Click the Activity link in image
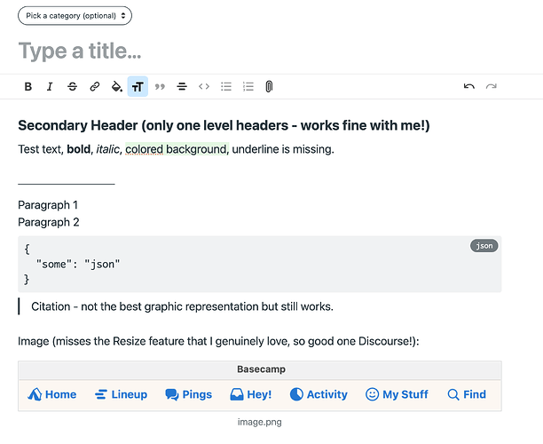Image resolution: width=543 pixels, height=444 pixels. coord(319,394)
